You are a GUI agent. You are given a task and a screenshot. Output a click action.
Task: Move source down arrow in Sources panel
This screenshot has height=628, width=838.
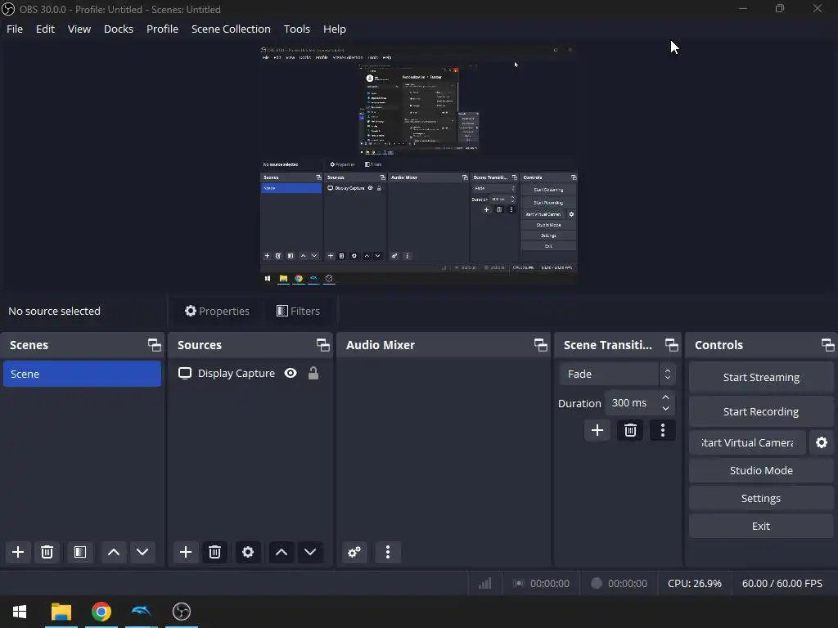(310, 552)
